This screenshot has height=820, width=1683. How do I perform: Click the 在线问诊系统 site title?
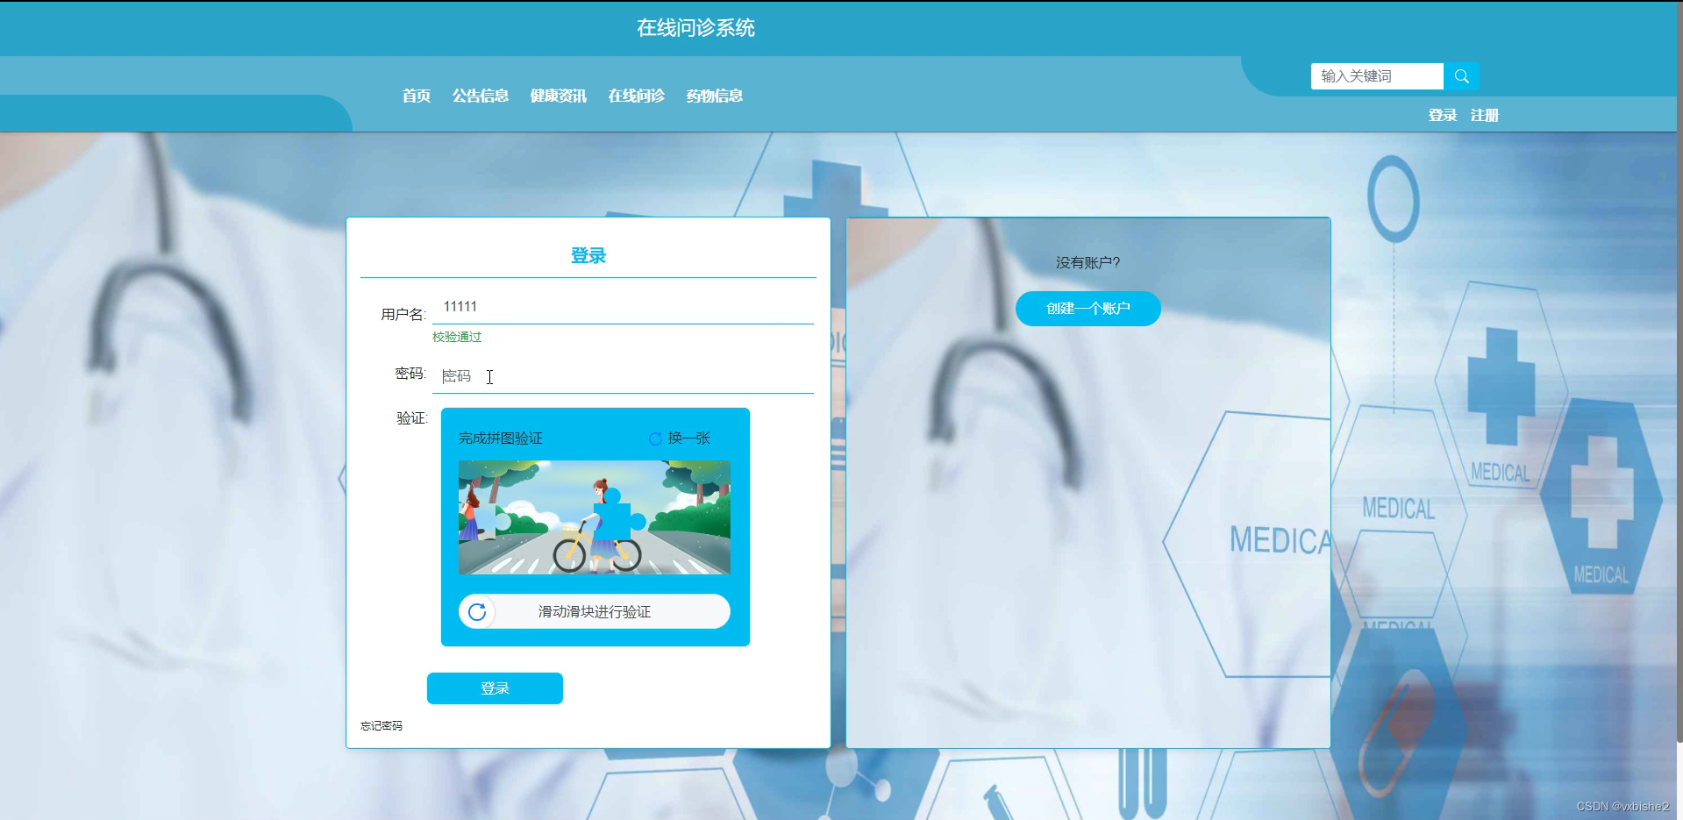tap(696, 28)
